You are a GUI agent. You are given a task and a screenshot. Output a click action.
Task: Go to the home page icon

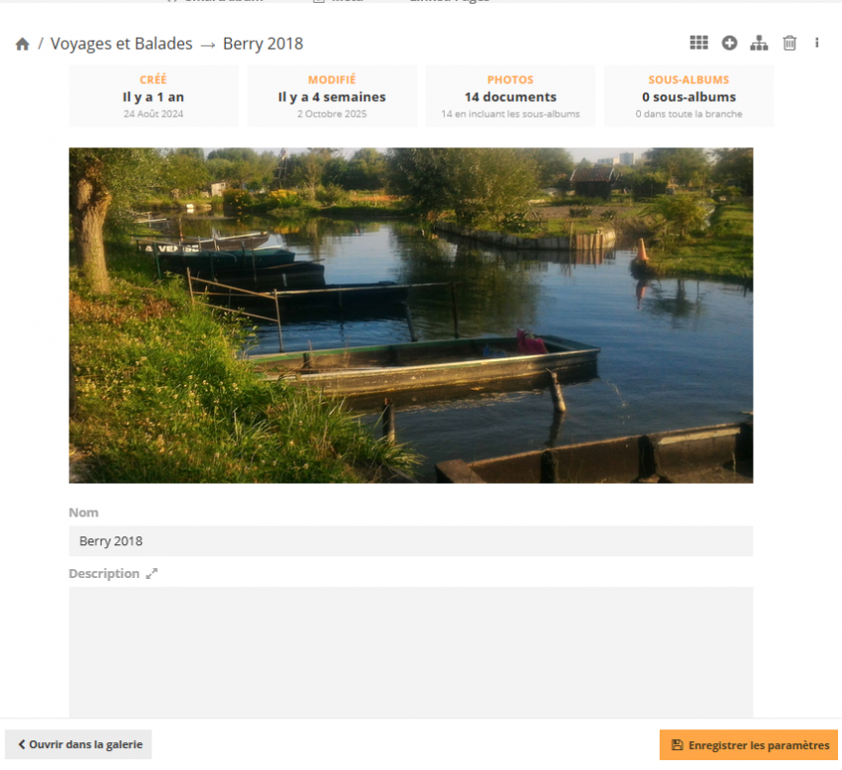click(22, 44)
